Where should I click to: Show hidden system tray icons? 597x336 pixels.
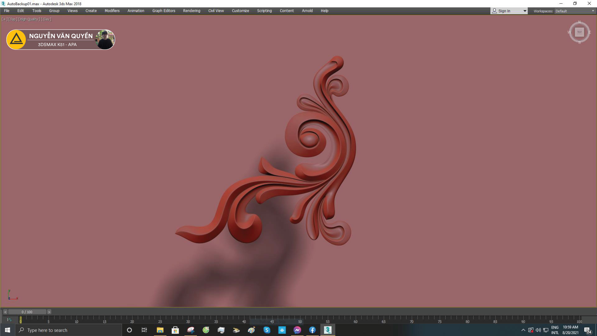click(523, 330)
